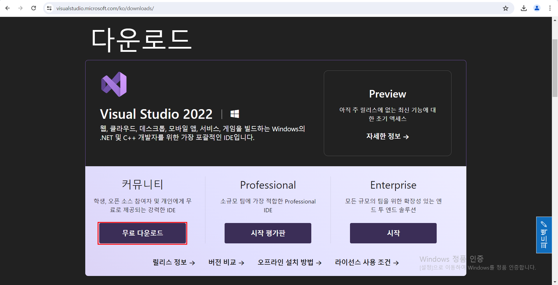Click the vertical scrollbar thumb
This screenshot has width=558, height=285.
point(555,68)
